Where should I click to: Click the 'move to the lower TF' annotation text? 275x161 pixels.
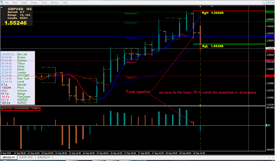pyautogui.click(x=208, y=93)
